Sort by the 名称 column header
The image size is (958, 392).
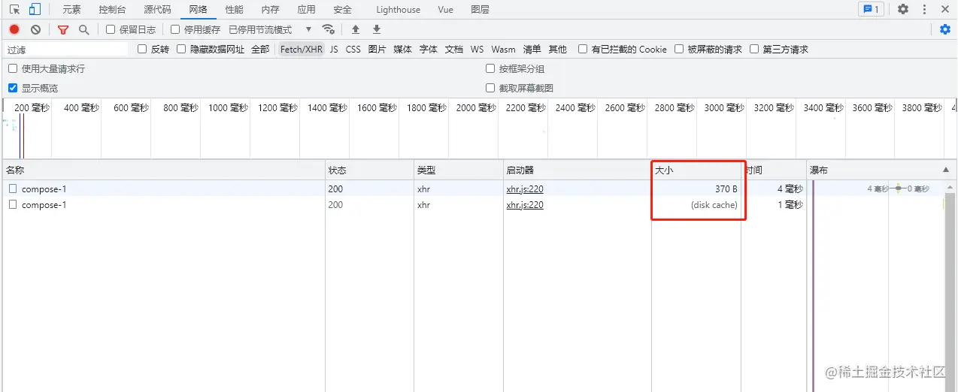[162, 170]
